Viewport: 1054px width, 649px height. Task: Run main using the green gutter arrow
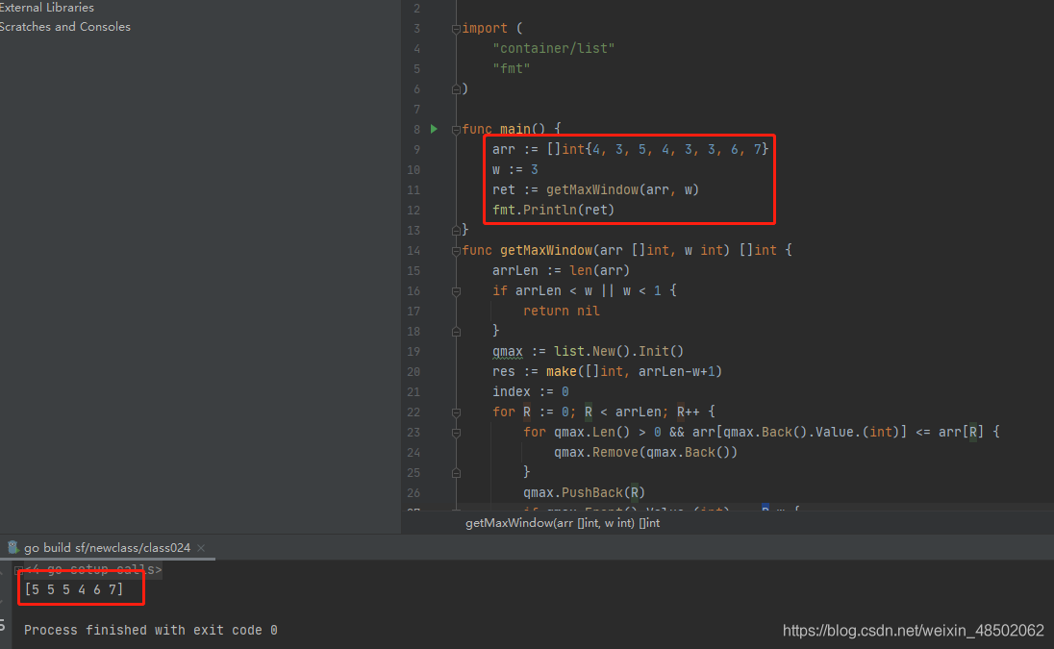click(x=435, y=128)
